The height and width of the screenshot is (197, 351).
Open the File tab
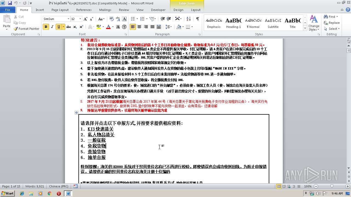point(8,10)
